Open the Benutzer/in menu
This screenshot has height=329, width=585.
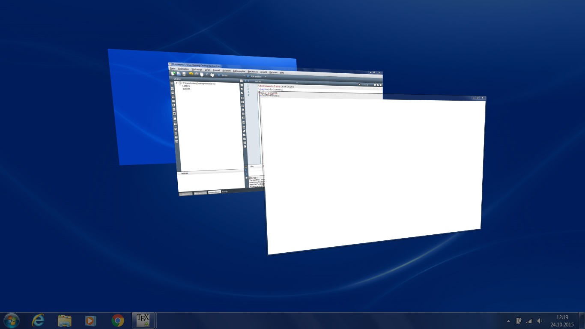tap(253, 72)
